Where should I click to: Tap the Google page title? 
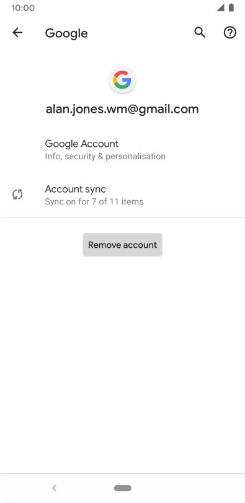pos(66,33)
